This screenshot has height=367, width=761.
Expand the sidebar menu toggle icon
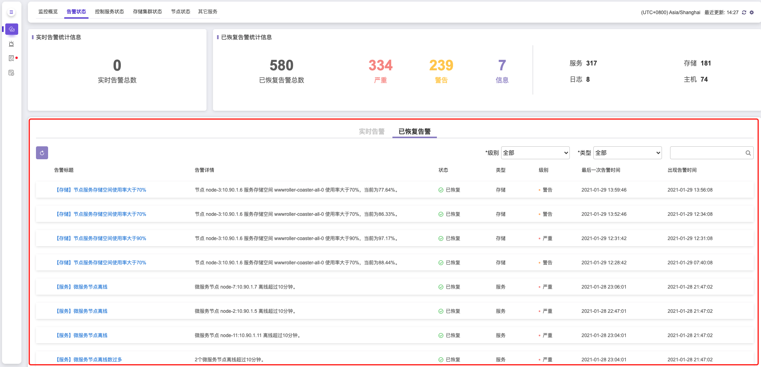click(x=11, y=12)
